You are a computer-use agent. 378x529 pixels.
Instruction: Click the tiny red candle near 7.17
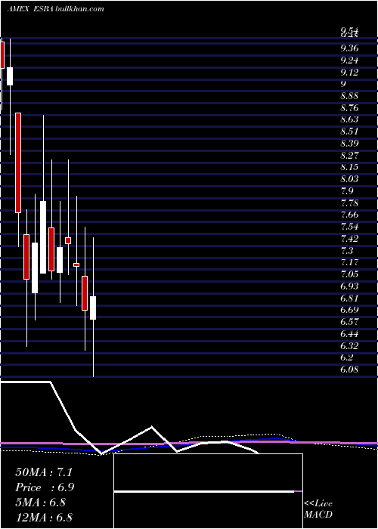(x=76, y=264)
